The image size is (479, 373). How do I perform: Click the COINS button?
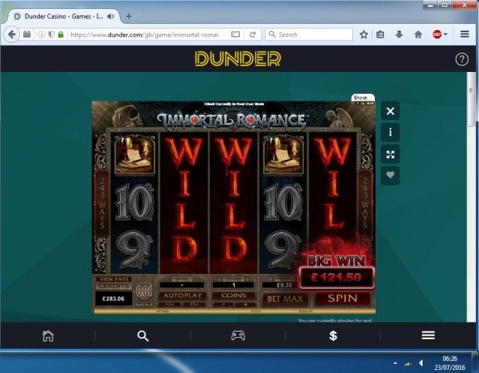[x=234, y=296]
